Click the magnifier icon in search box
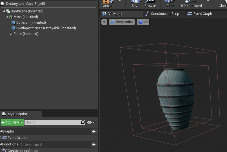The image size is (227, 152). (x=83, y=122)
